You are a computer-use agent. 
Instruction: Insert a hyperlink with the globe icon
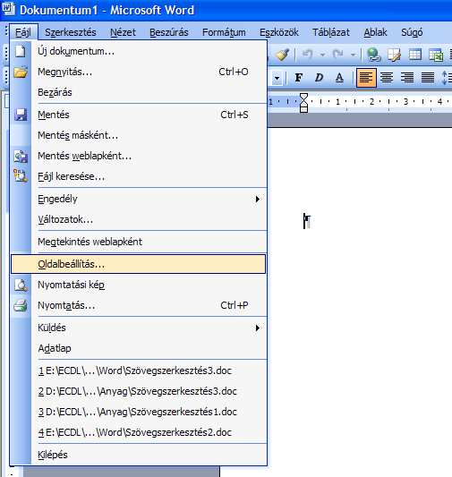[x=373, y=55]
